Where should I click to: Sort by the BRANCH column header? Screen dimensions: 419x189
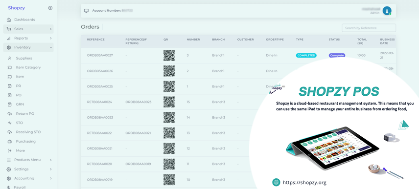click(218, 40)
